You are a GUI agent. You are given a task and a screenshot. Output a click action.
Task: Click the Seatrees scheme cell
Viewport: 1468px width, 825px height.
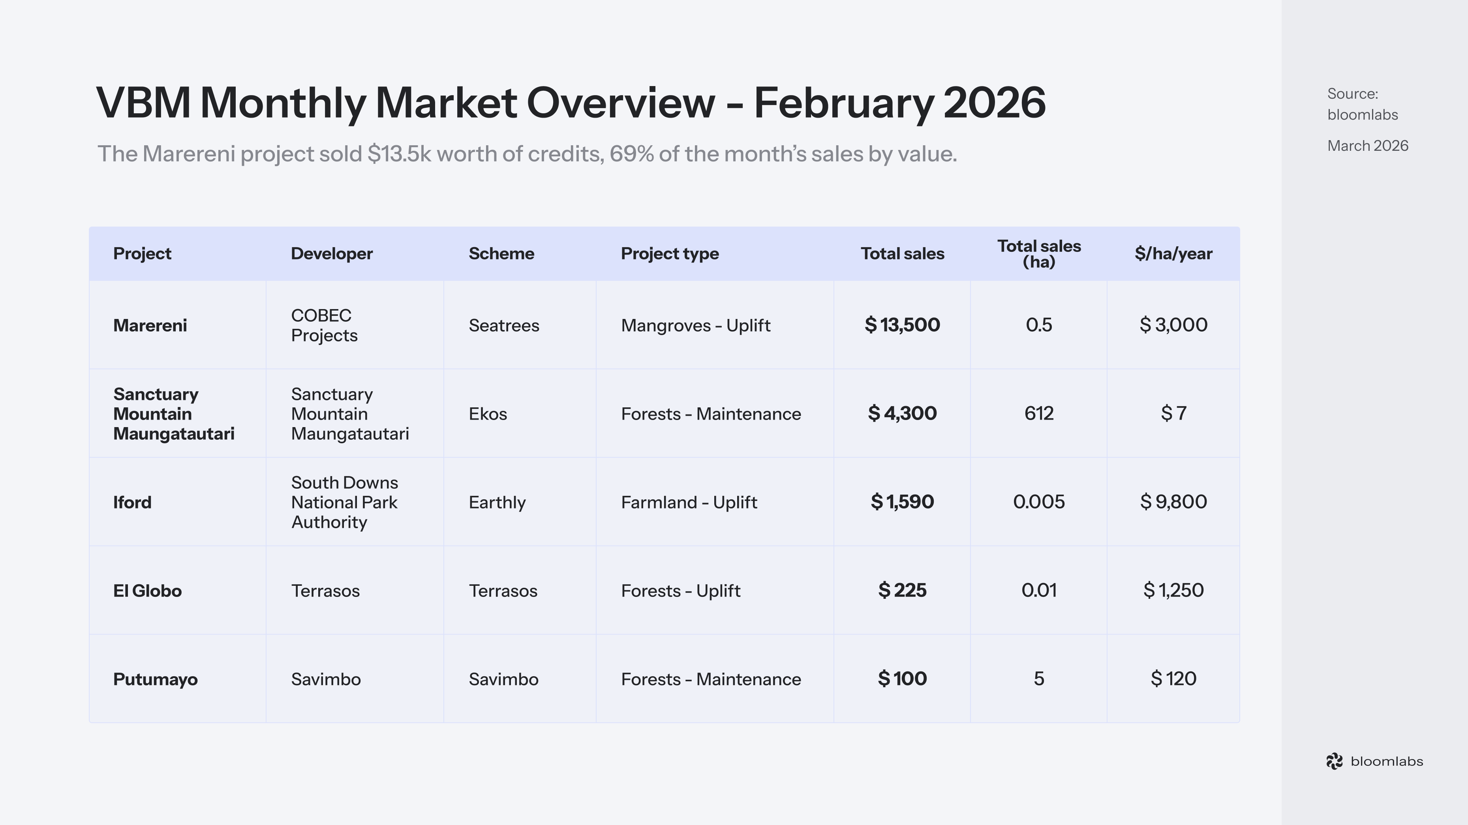tap(504, 325)
